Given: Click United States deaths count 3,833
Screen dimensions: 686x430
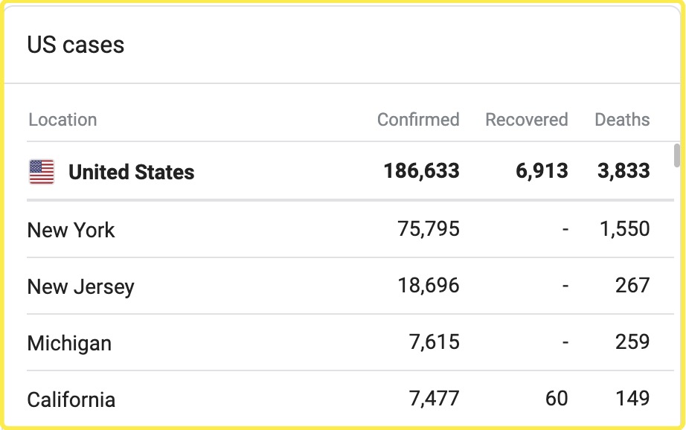Looking at the screenshot, I should [624, 172].
